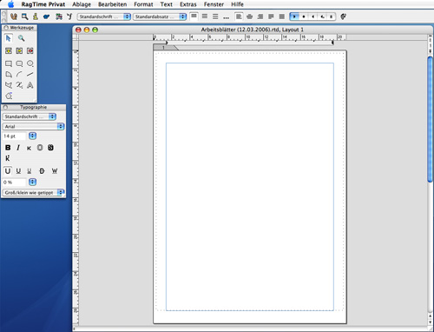This screenshot has height=332, width=434.
Task: Click the yellow figure icon in top toolbar
Action: click(x=36, y=17)
